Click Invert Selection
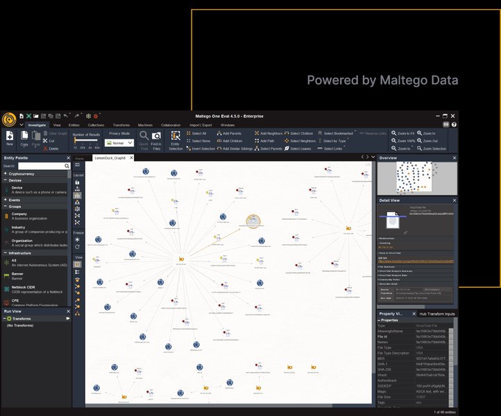Viewport: 501px width, 416px height. [201, 148]
